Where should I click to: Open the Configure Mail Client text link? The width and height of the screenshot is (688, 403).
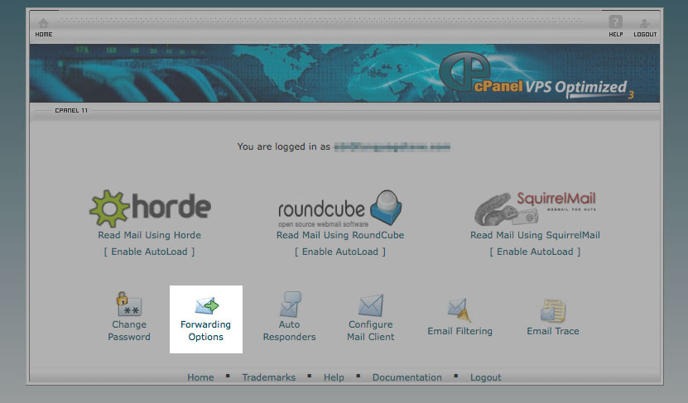371,331
